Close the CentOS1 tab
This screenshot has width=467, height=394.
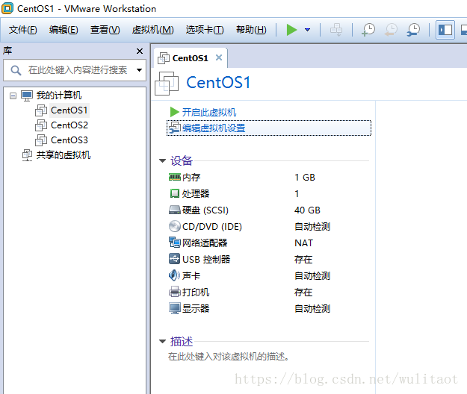[x=219, y=57]
